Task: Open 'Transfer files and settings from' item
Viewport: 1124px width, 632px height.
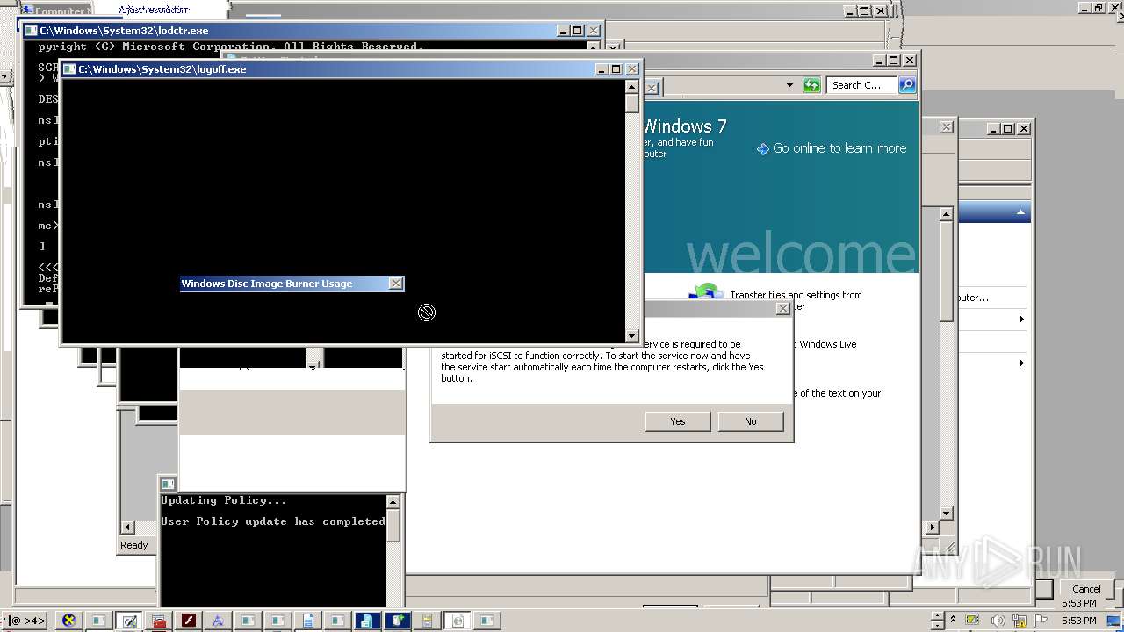Action: pos(796,295)
